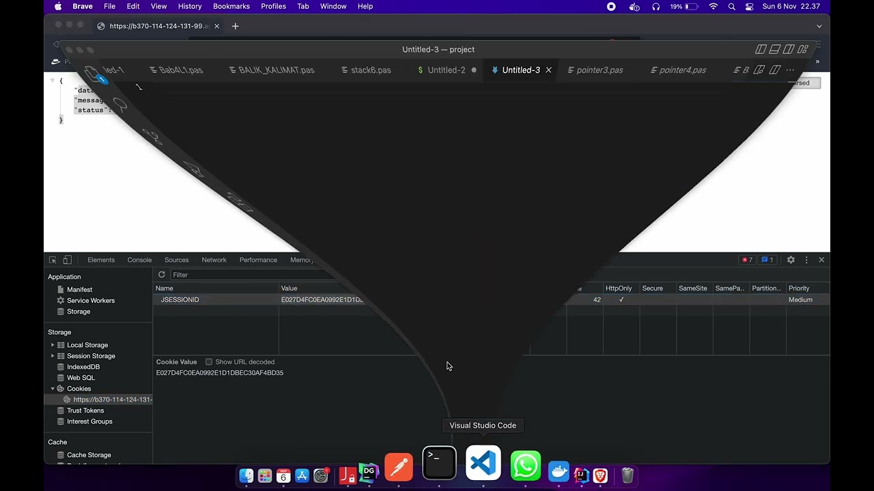The height and width of the screenshot is (491, 874).
Task: Select Service Workers in sidebar
Action: click(91, 301)
